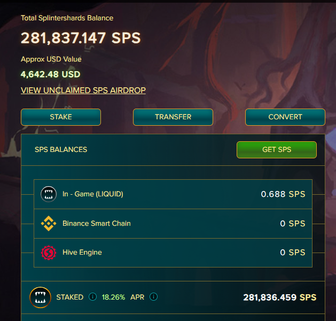Click the 0.688 SPS liquid balance
This screenshot has width=336, height=321.
pos(283,194)
